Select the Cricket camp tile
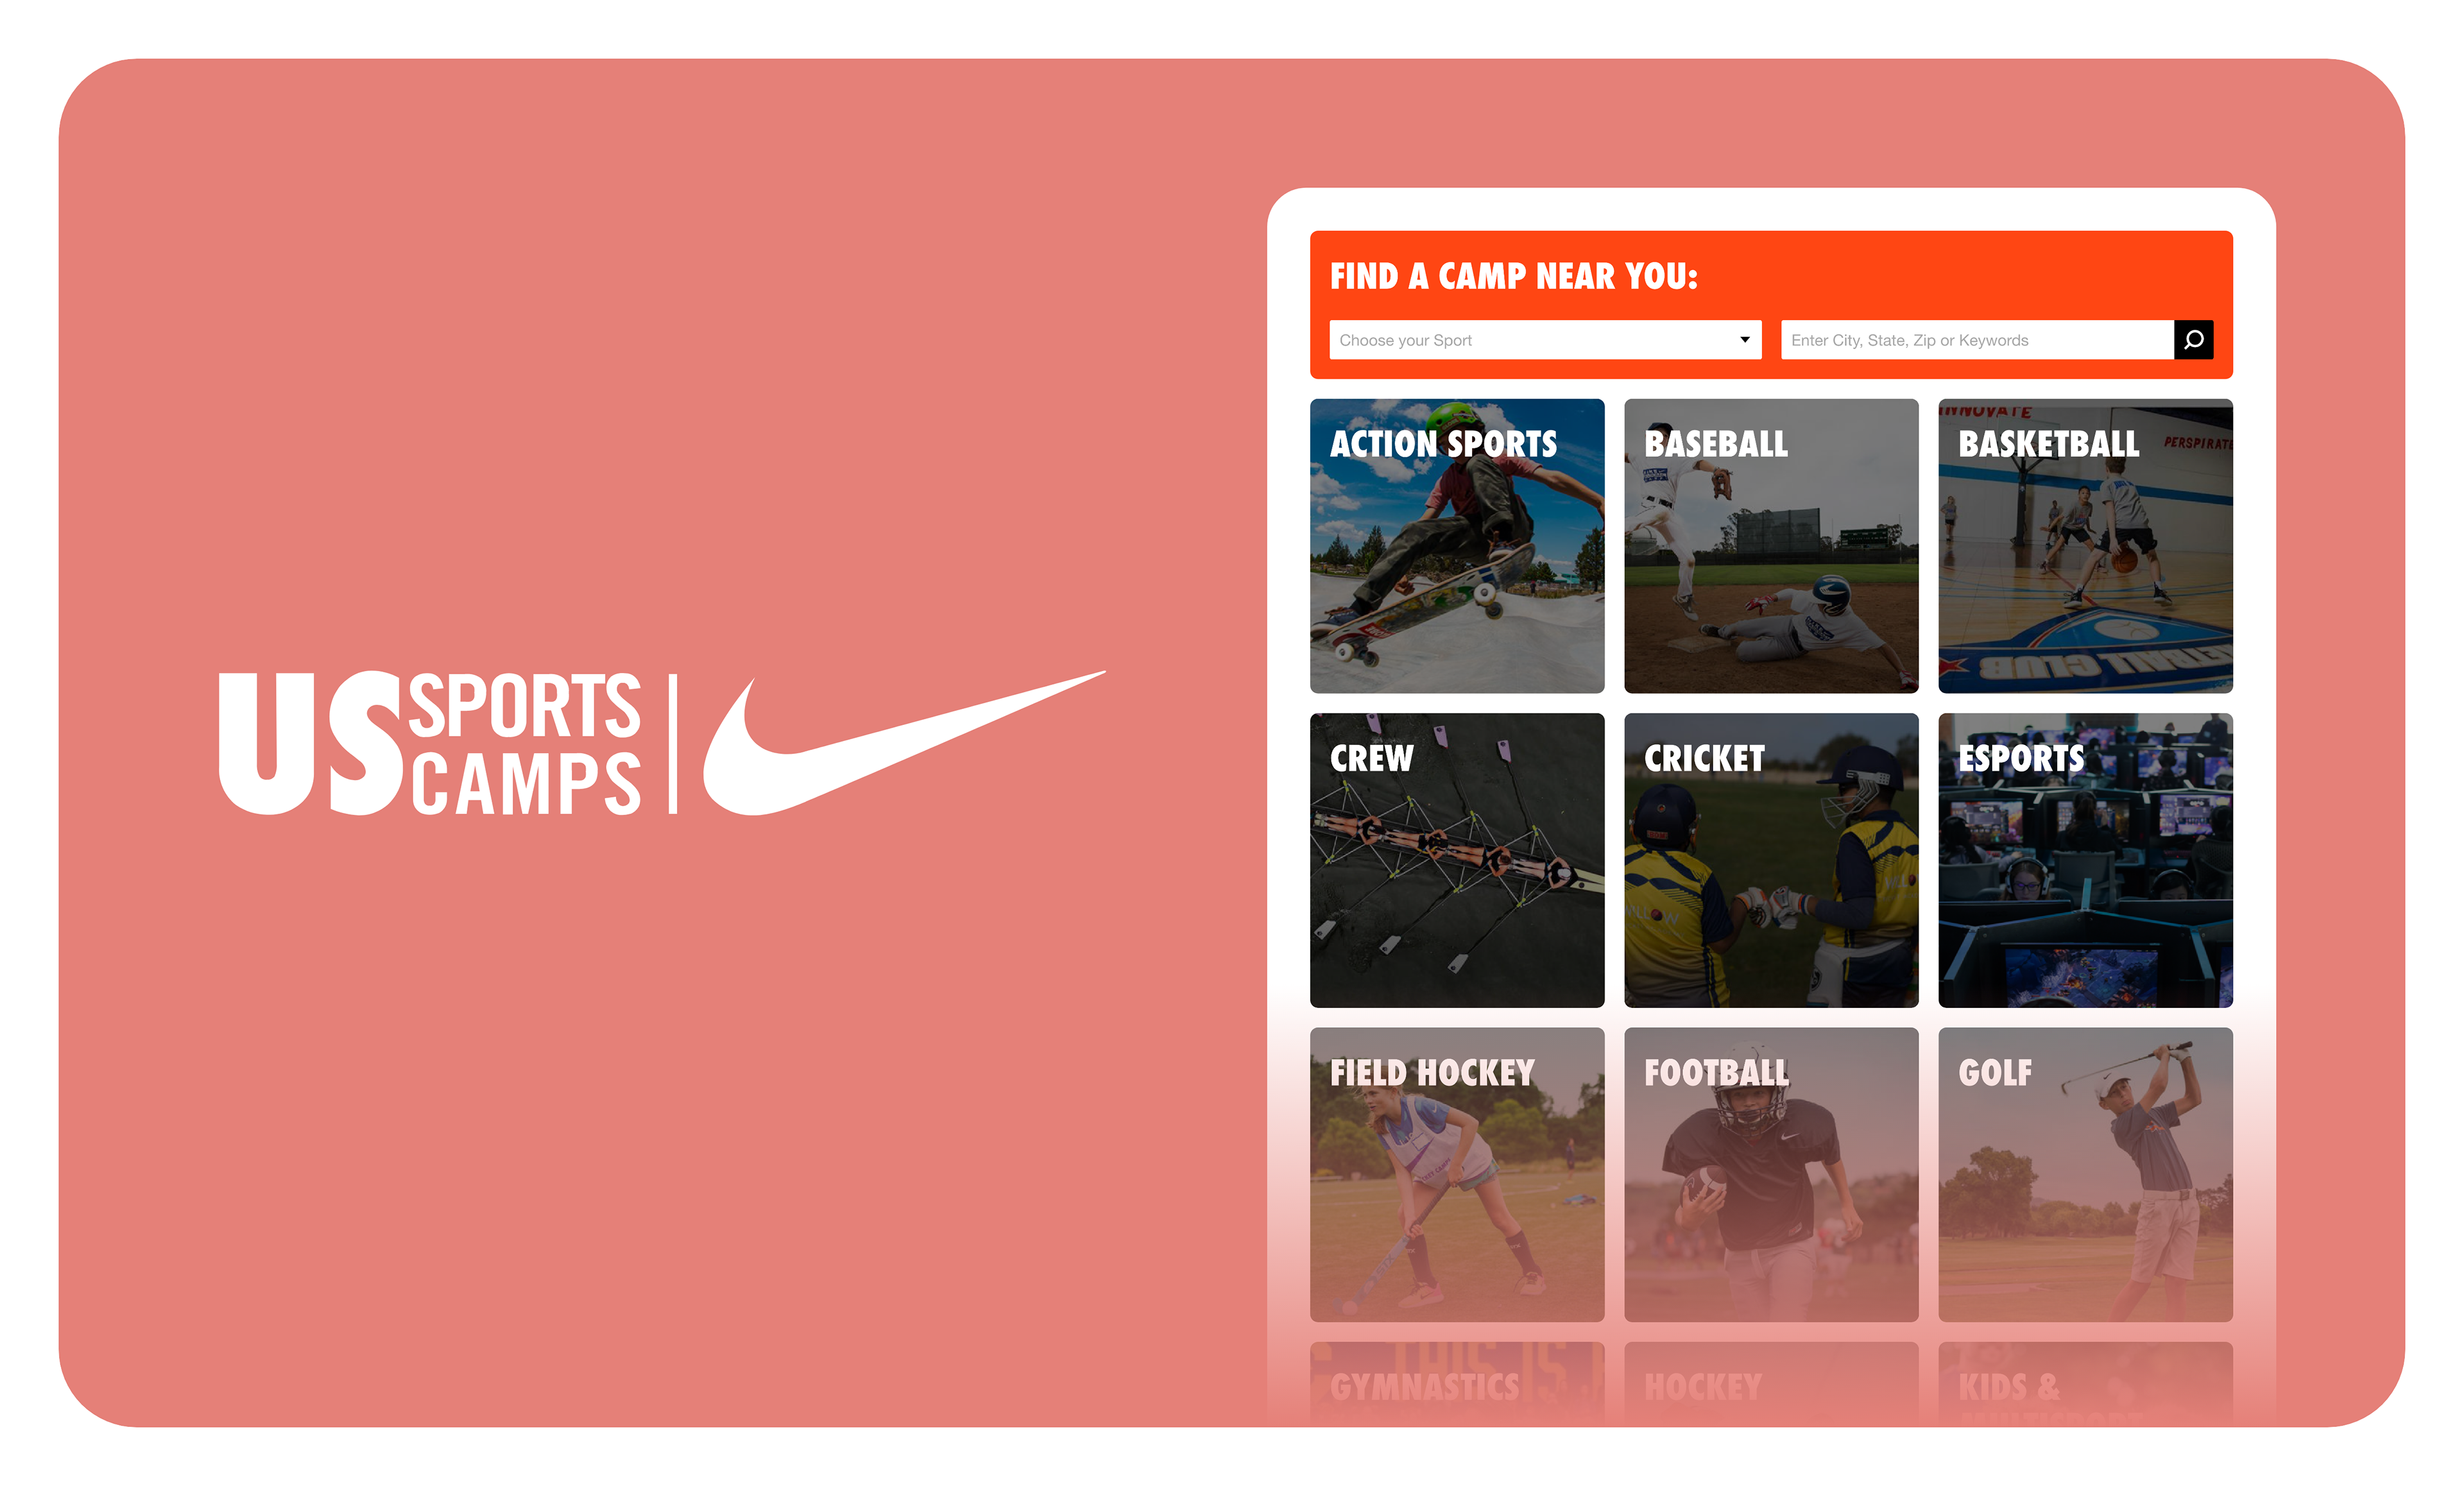Image resolution: width=2464 pixels, height=1486 pixels. [1771, 860]
